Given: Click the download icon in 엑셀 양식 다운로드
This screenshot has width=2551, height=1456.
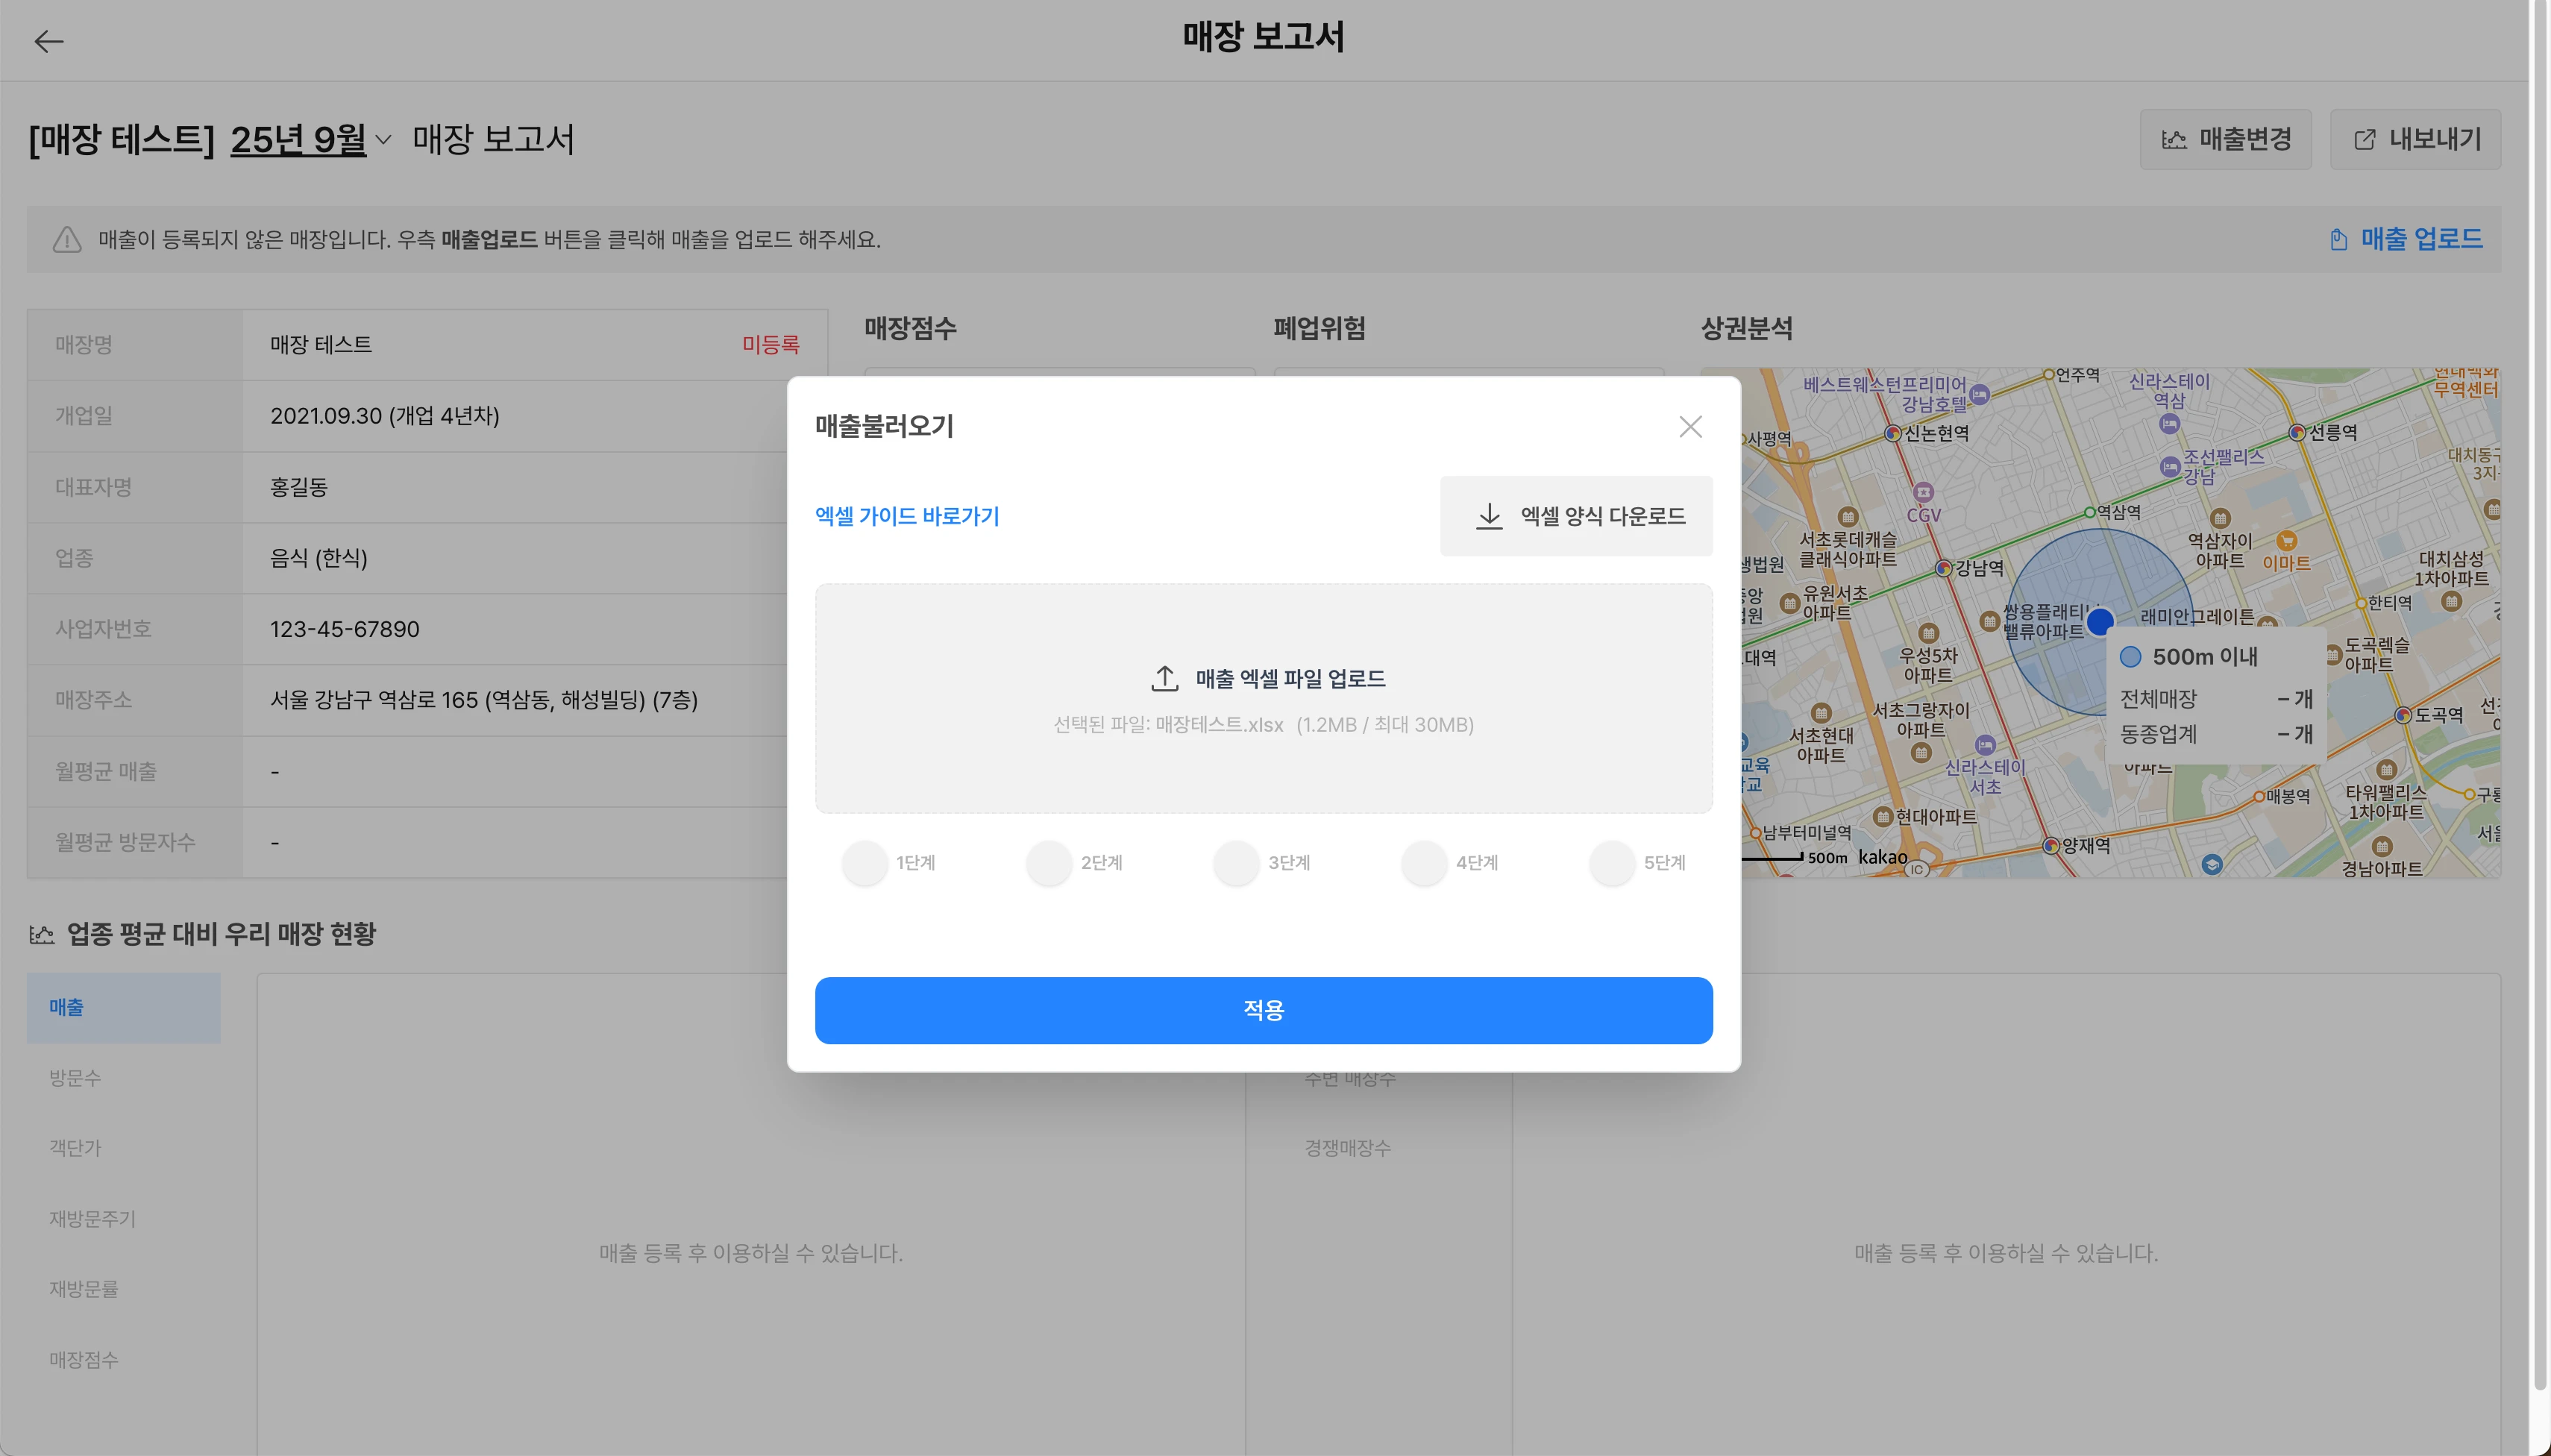Looking at the screenshot, I should [1489, 516].
